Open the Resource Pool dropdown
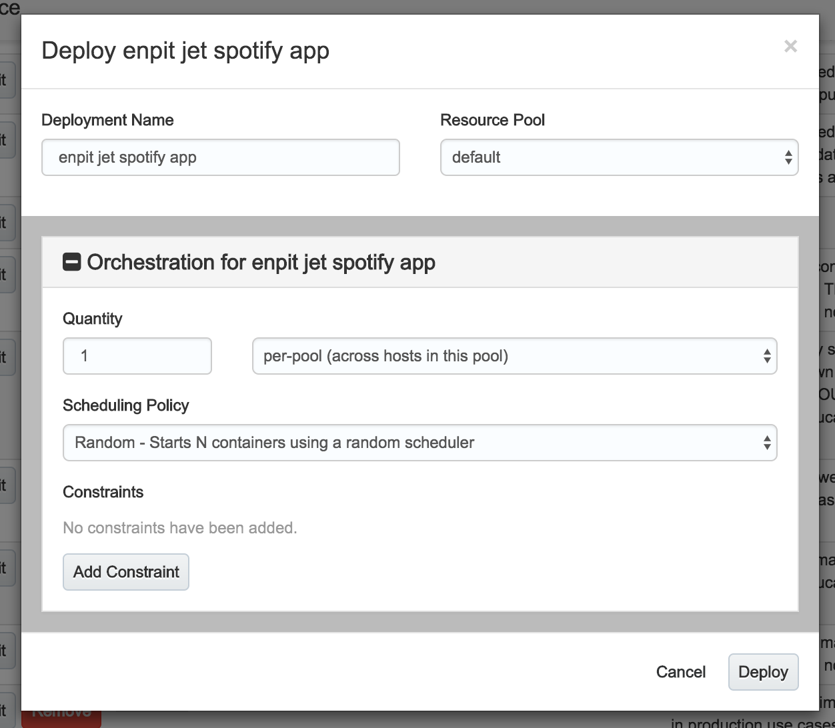The width and height of the screenshot is (835, 728). pos(619,157)
